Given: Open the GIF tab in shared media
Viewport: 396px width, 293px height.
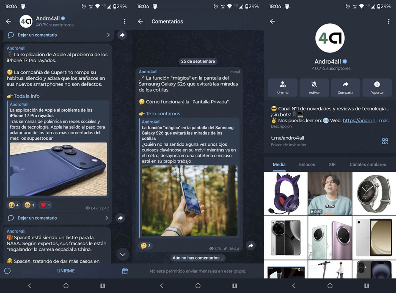Looking at the screenshot, I should click(332, 164).
